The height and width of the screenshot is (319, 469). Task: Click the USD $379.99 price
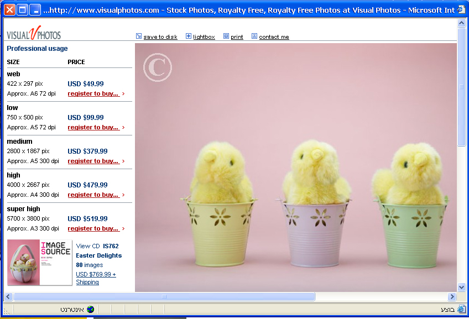(87, 151)
